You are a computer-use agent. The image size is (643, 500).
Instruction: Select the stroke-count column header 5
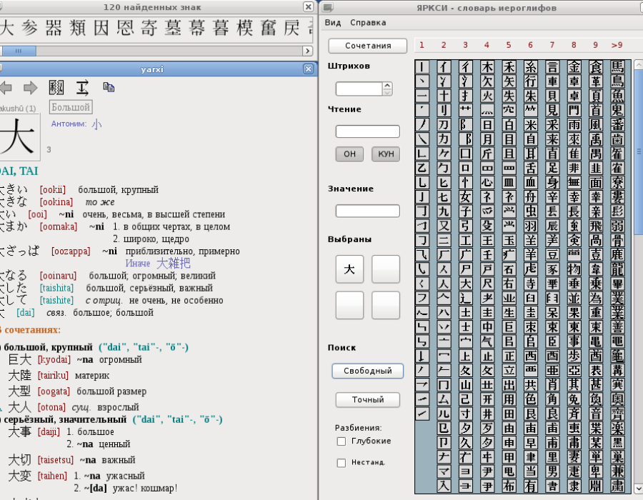point(509,45)
